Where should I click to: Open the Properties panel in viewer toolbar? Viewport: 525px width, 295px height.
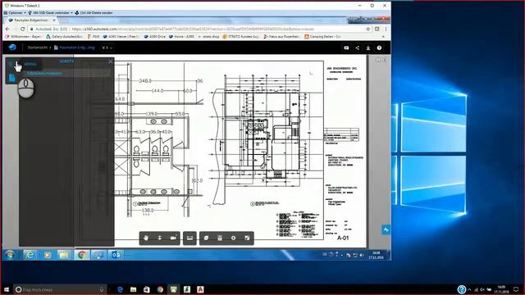tap(220, 238)
